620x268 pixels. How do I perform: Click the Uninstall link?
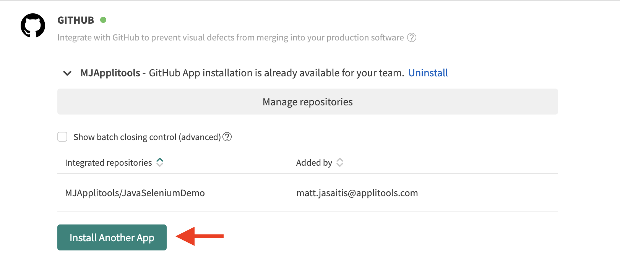428,73
